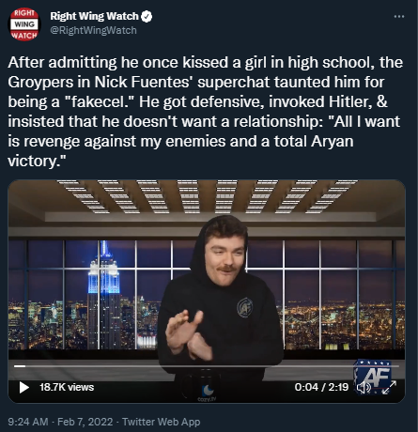Click the AF logo watermark in the video
418x432 pixels.
tap(373, 375)
